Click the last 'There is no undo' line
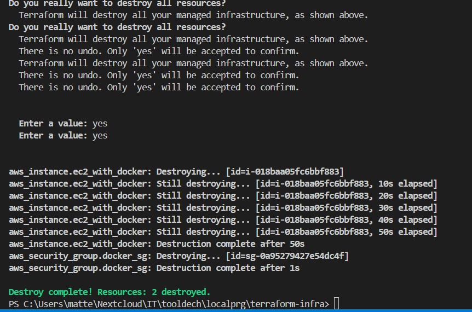Viewport: 472px width, 312px height. click(x=159, y=88)
